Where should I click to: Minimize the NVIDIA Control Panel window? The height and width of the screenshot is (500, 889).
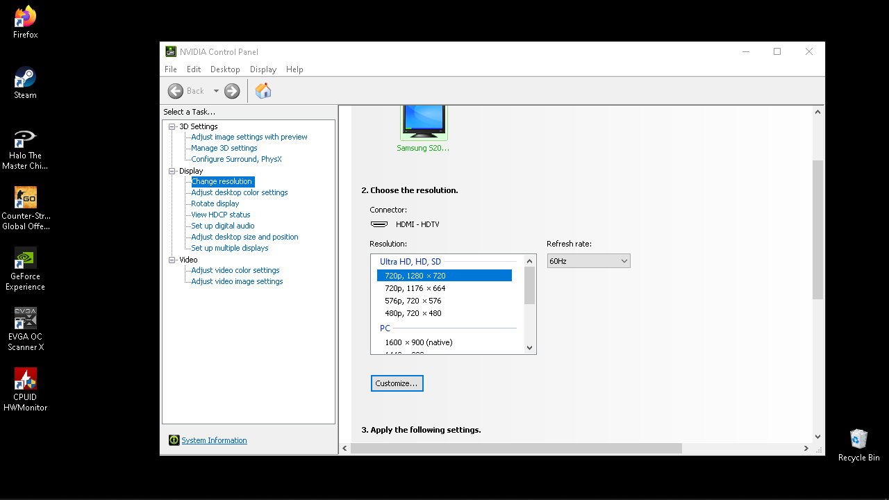(745, 51)
